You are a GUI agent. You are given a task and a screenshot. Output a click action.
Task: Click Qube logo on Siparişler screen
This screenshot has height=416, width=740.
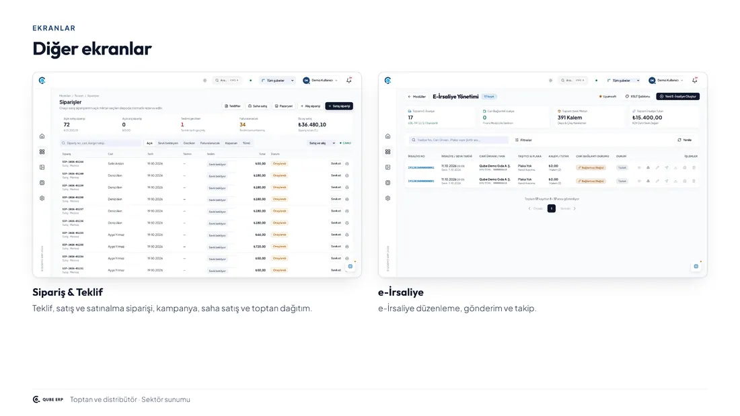pos(42,81)
